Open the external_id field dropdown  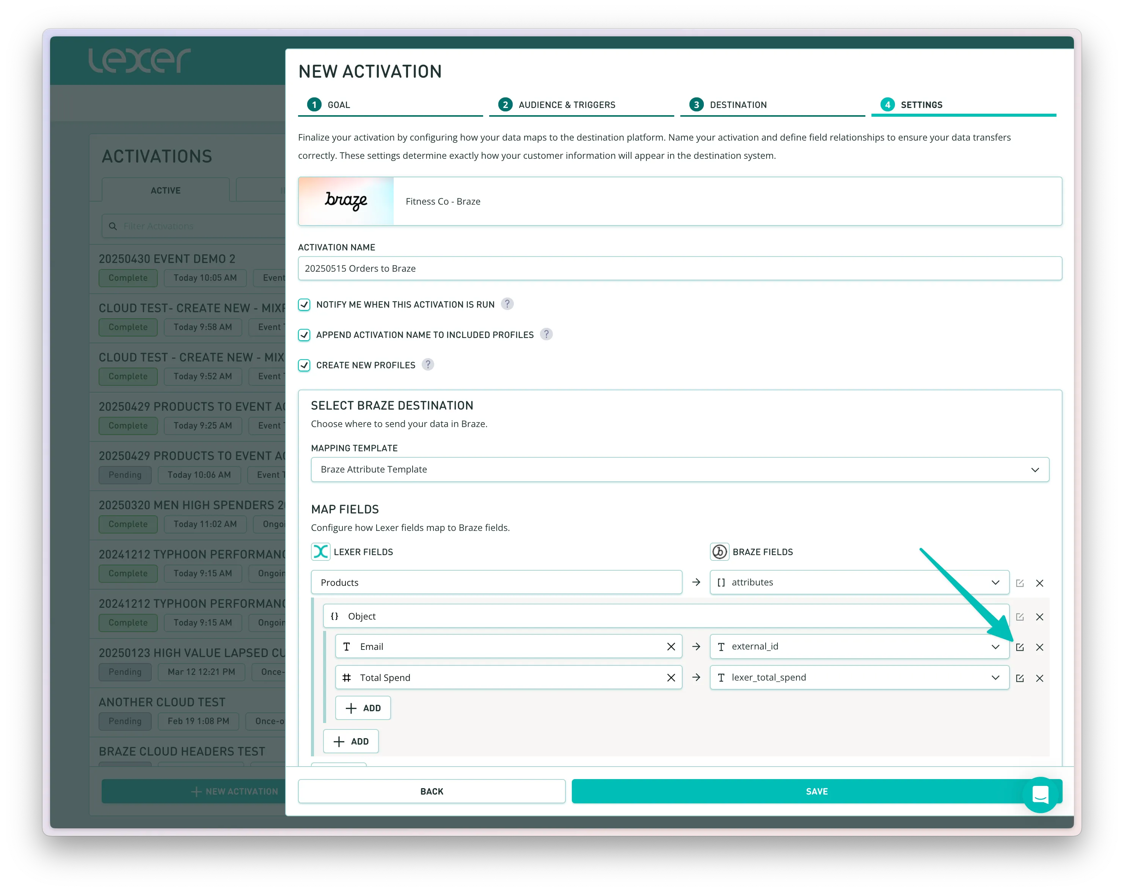(995, 646)
